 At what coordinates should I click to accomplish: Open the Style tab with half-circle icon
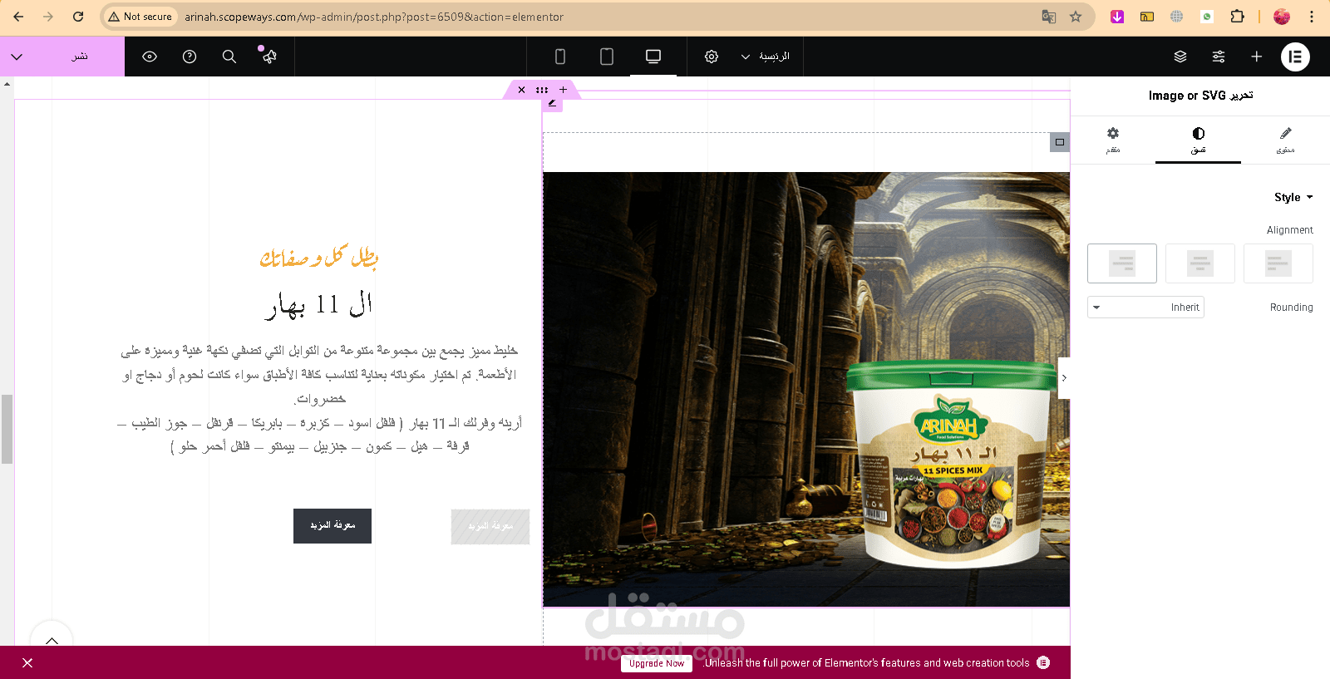pyautogui.click(x=1198, y=140)
